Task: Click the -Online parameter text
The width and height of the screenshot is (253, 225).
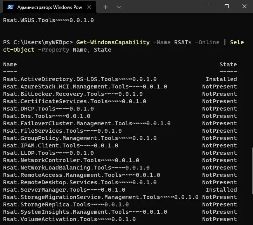Action: click(207, 42)
